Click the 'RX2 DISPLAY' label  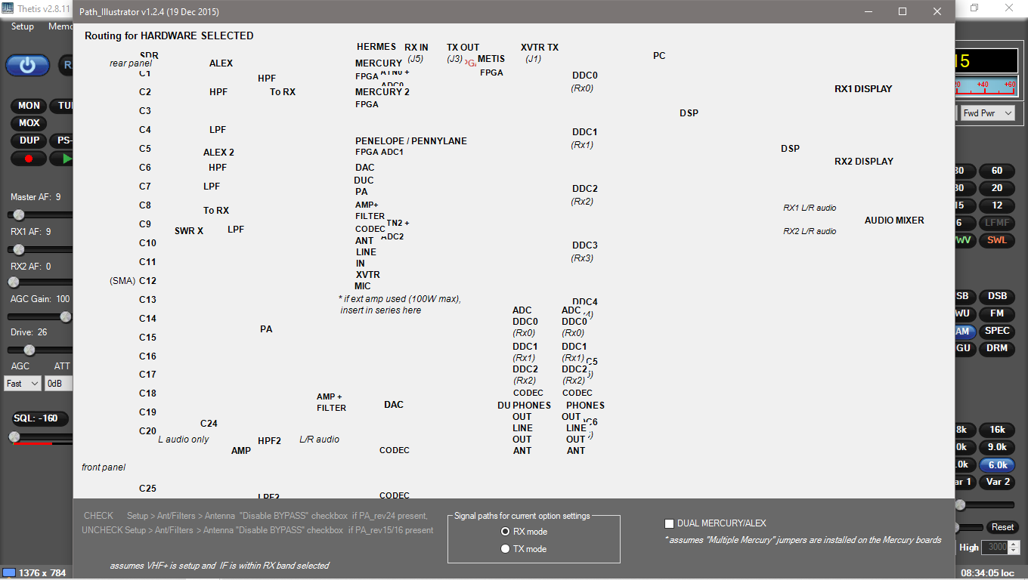863,162
